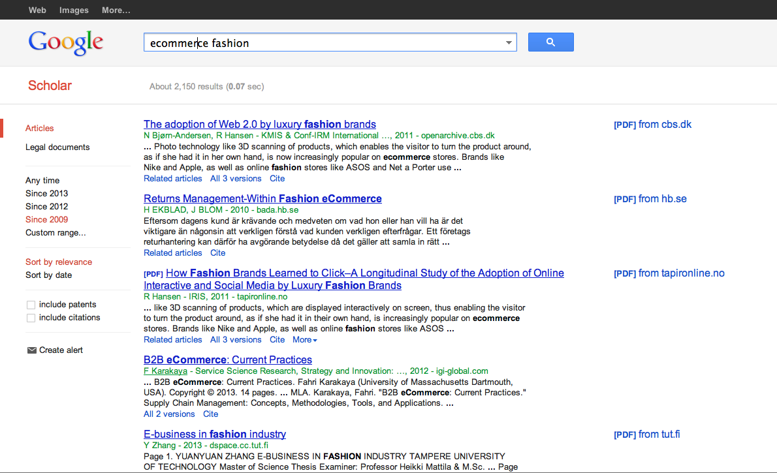Viewport: 777px width, 473px height.
Task: Enable the include patents checkbox
Action: (x=31, y=305)
